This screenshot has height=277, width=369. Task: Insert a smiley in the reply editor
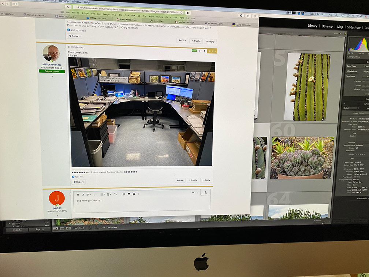[x=134, y=194]
